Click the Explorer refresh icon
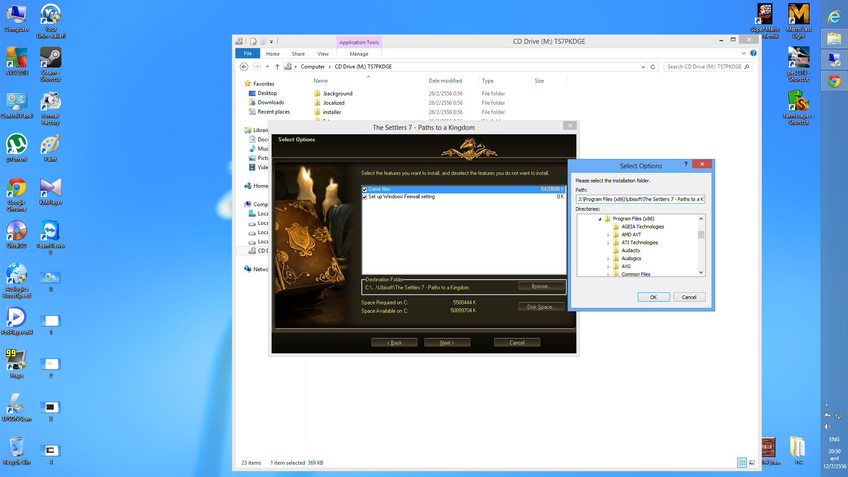Screen dimensions: 848x477 click(x=653, y=67)
